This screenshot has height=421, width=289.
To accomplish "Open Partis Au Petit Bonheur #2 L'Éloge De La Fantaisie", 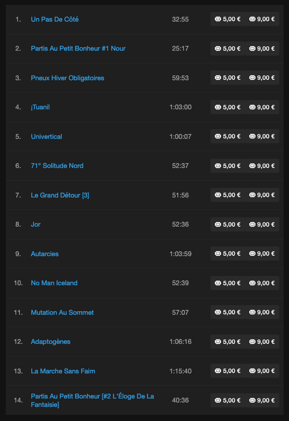I will coord(93,400).
